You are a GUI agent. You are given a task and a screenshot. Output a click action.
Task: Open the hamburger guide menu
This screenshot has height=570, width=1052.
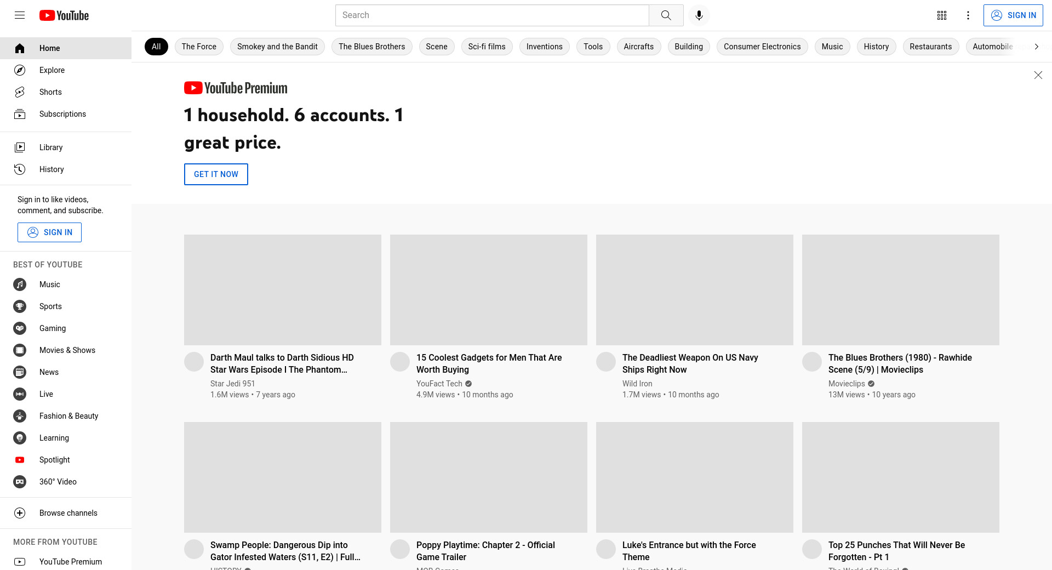click(20, 15)
